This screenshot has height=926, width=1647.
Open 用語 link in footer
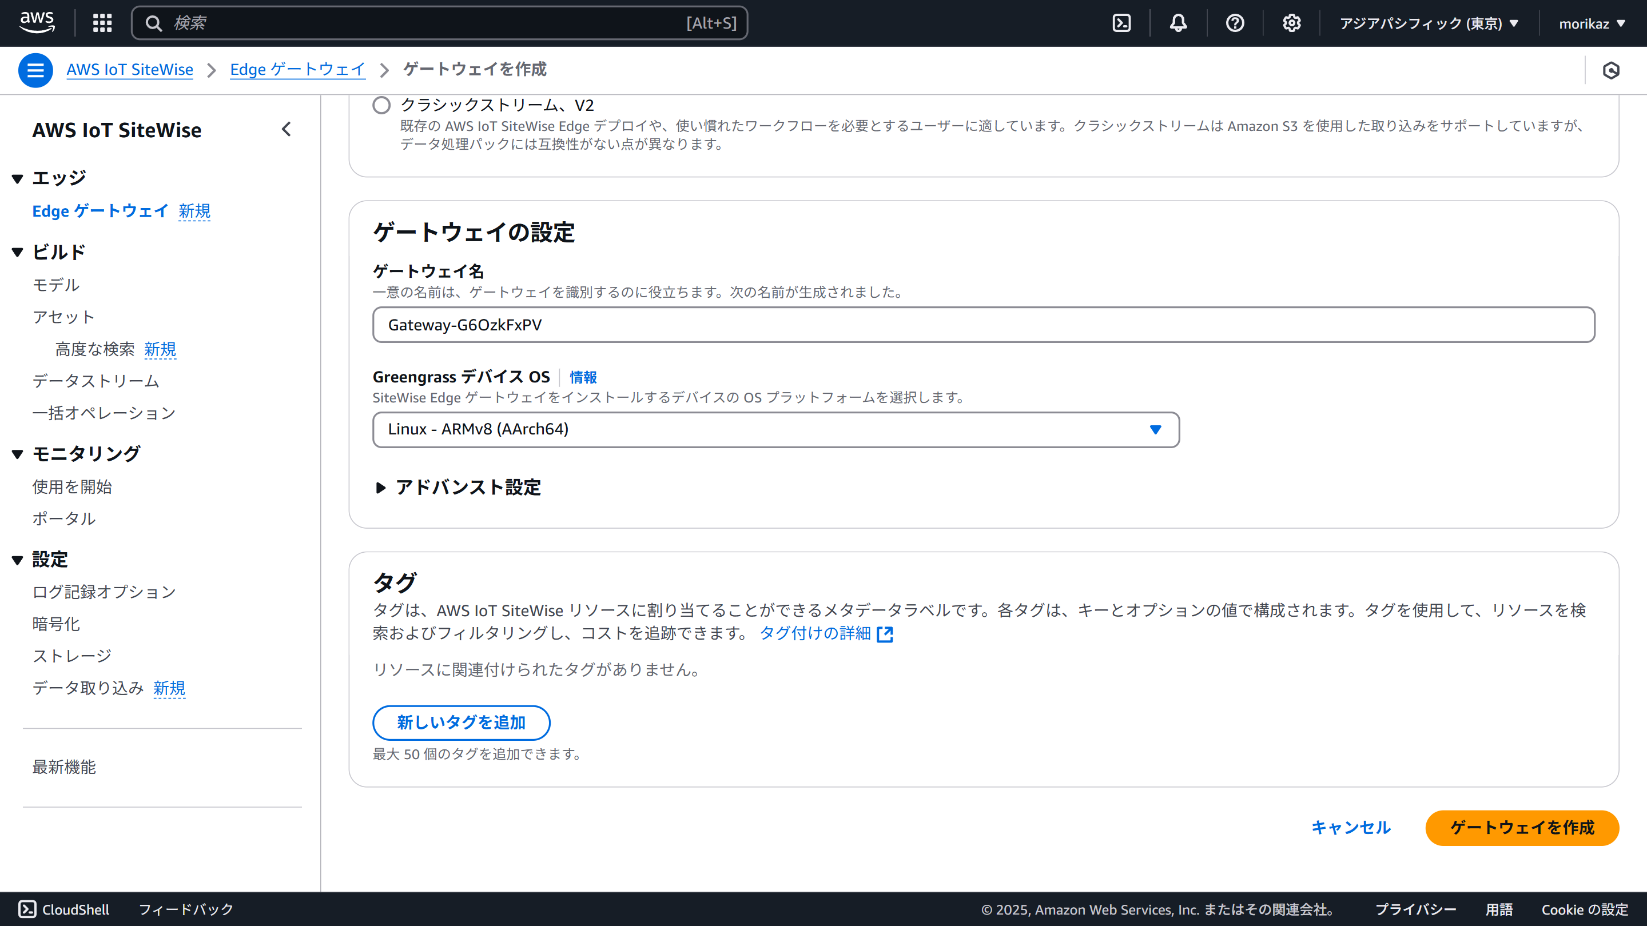(x=1499, y=909)
